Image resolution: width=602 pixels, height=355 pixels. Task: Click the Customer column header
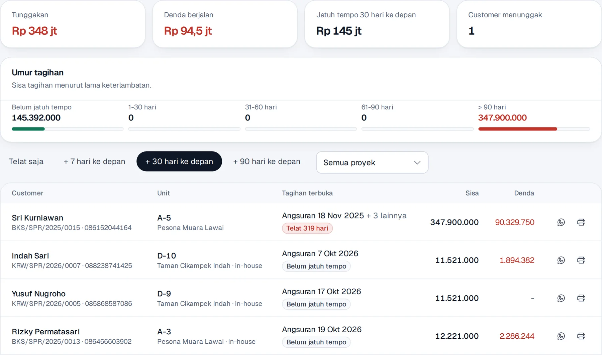point(27,193)
